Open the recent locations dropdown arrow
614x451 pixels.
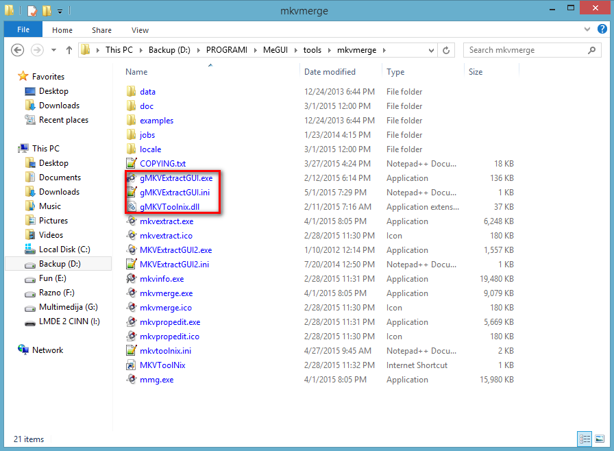click(x=53, y=50)
